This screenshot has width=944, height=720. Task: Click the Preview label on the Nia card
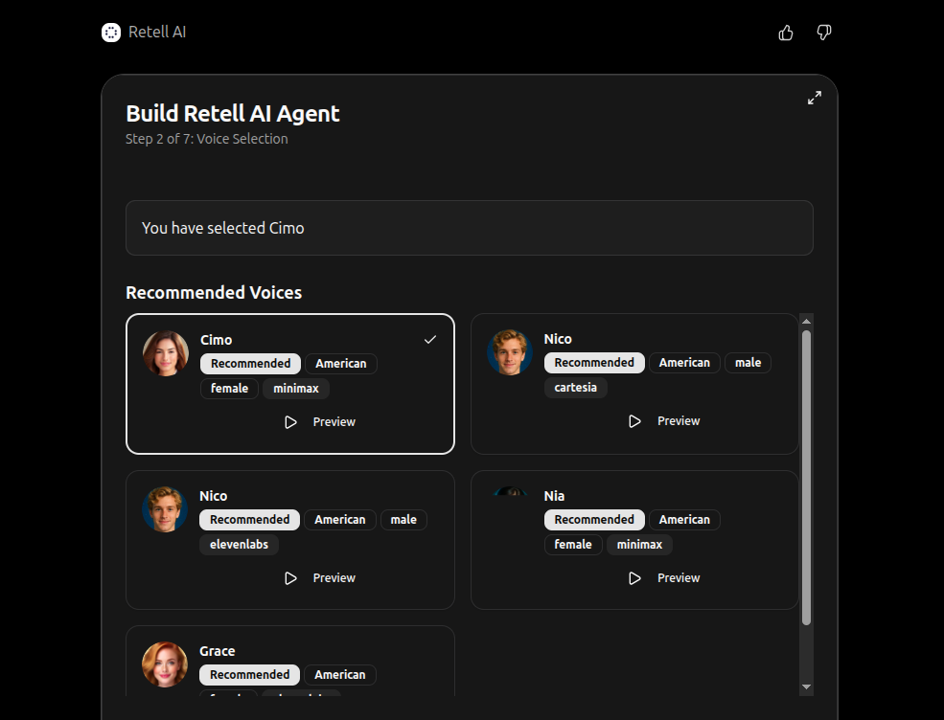coord(679,578)
